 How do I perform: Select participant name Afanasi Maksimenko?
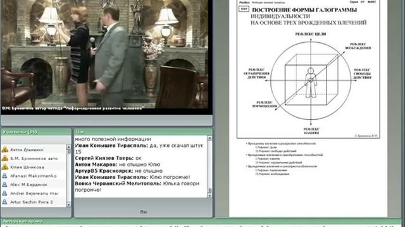(x=34, y=176)
